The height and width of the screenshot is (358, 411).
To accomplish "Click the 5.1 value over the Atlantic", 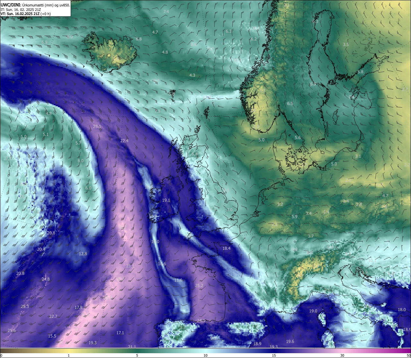I will [46, 135].
